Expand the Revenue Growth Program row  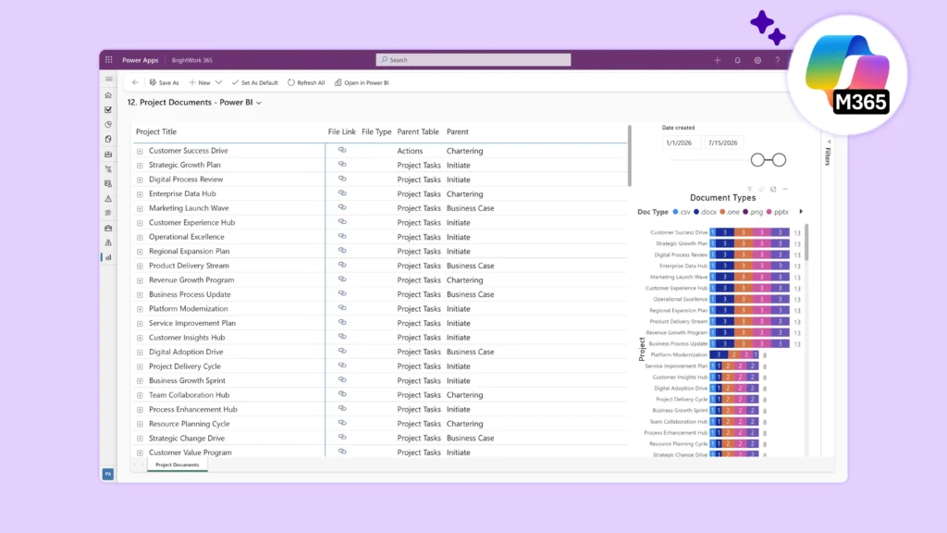pos(141,280)
